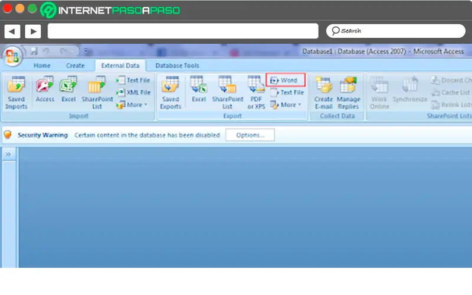
Task: Select the External Data tab
Action: (120, 65)
